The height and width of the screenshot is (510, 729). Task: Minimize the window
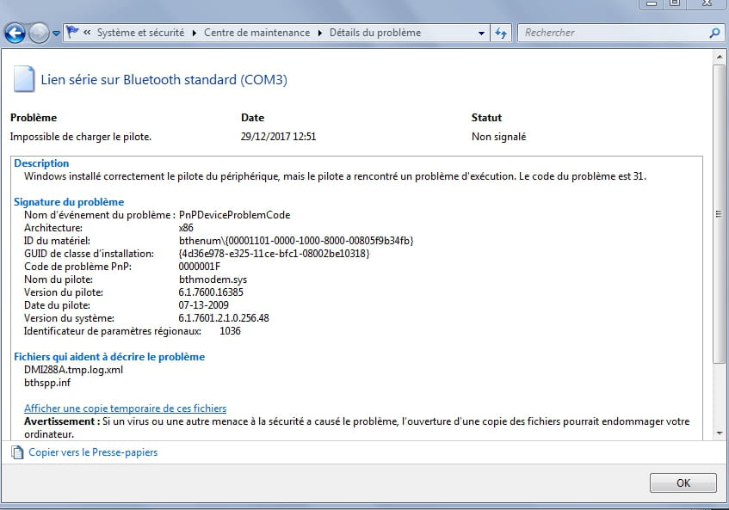click(x=652, y=3)
